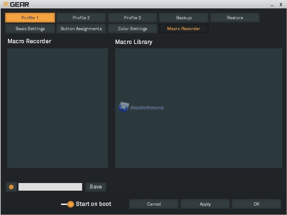Save the recorded macro
Image resolution: width=287 pixels, height=215 pixels.
96,187
